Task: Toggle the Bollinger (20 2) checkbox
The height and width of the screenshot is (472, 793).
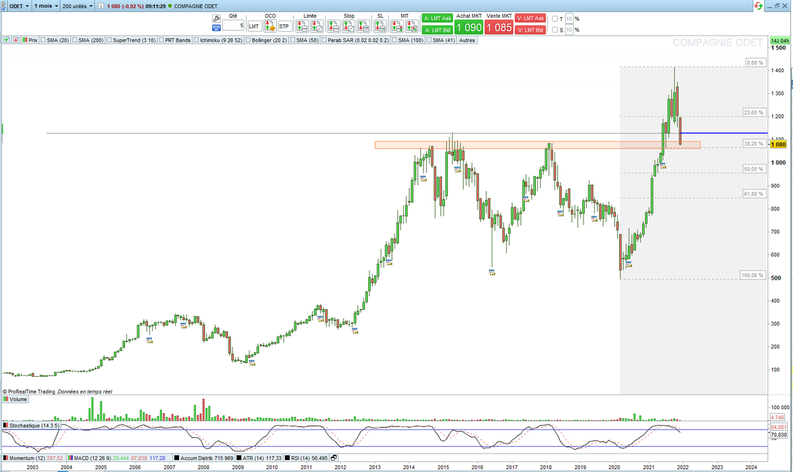Action: (x=248, y=40)
